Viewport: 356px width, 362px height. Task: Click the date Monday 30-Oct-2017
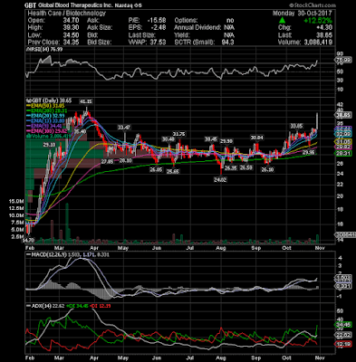click(302, 14)
